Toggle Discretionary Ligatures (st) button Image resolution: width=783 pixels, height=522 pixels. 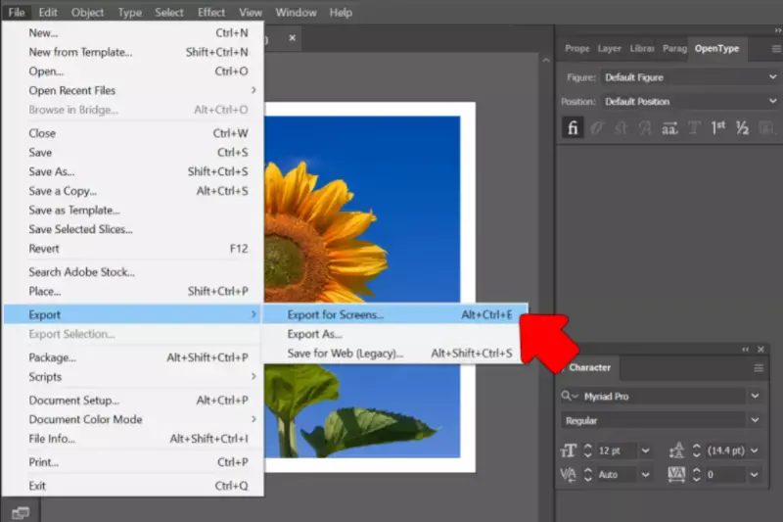coord(621,128)
